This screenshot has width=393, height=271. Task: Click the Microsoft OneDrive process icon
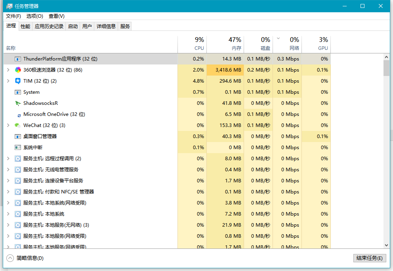click(19, 116)
